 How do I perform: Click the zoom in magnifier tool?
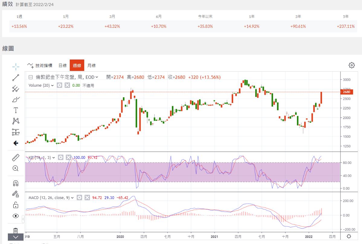coord(16,169)
